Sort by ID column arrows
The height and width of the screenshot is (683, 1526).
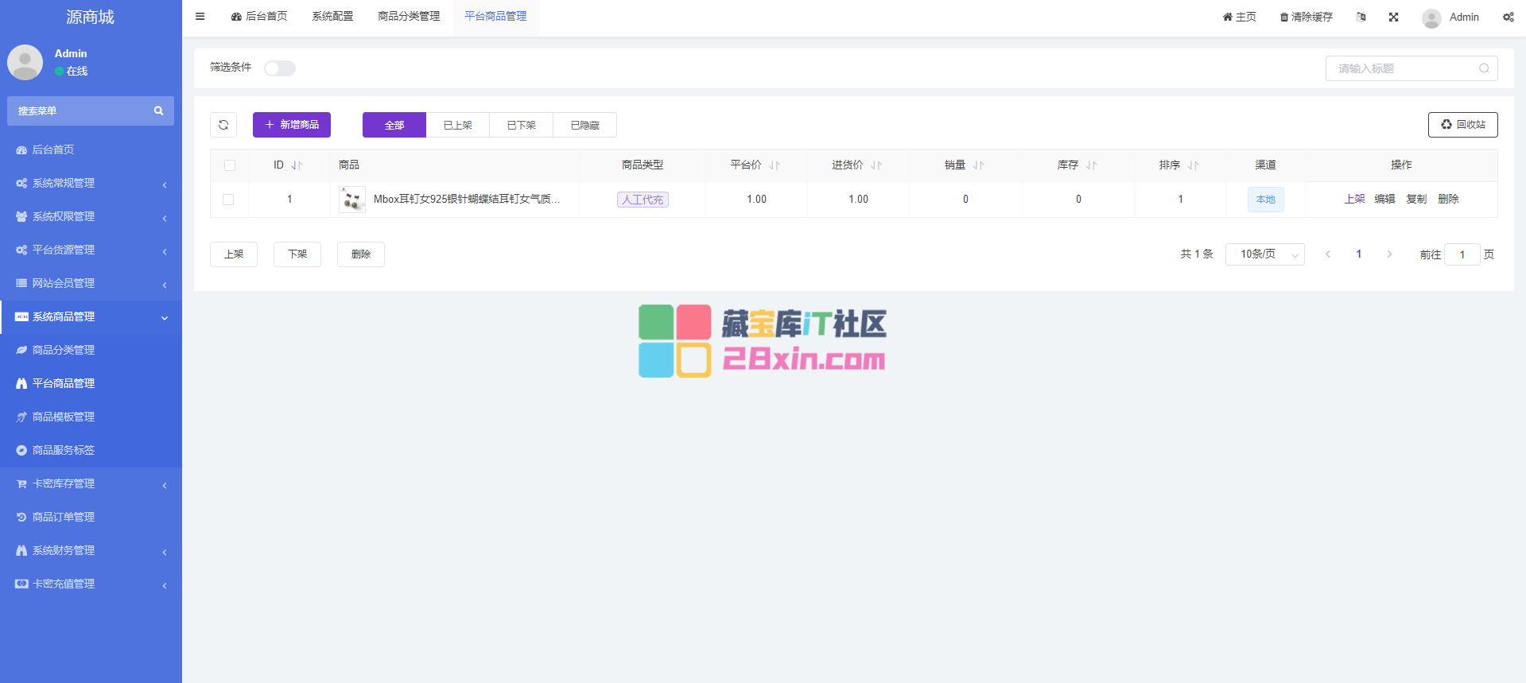[297, 165]
